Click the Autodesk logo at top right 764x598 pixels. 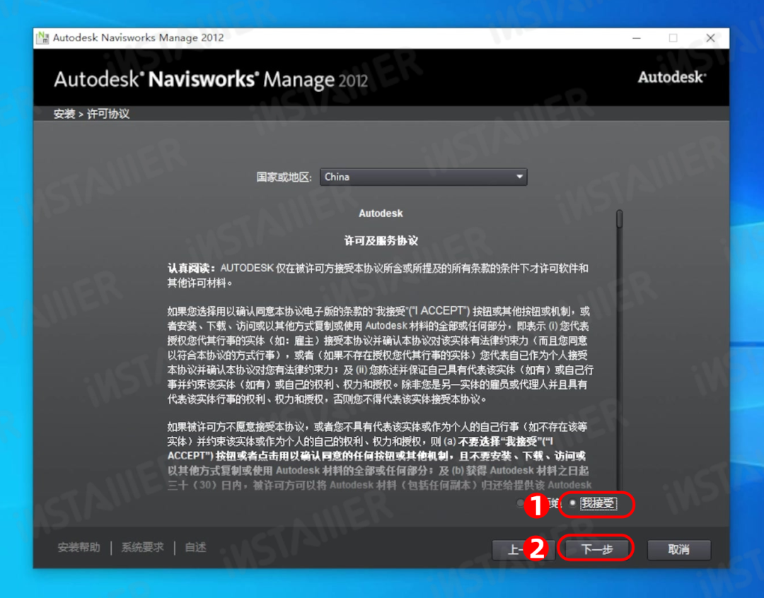[x=672, y=77]
